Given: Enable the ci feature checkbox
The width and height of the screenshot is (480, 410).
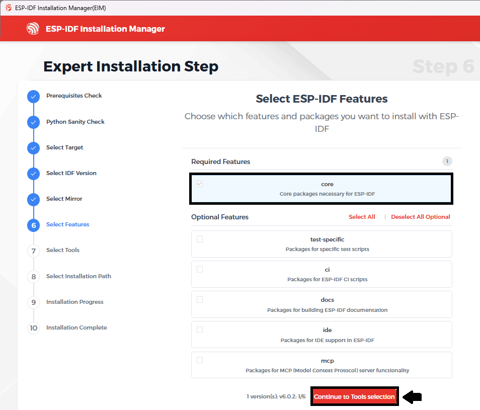Looking at the screenshot, I should [200, 269].
